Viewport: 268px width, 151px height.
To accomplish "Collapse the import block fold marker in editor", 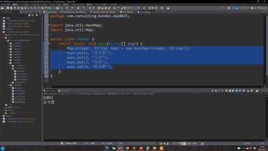I will 49,25.
